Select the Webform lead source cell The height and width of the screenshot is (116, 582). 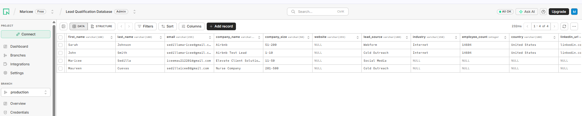click(386, 45)
